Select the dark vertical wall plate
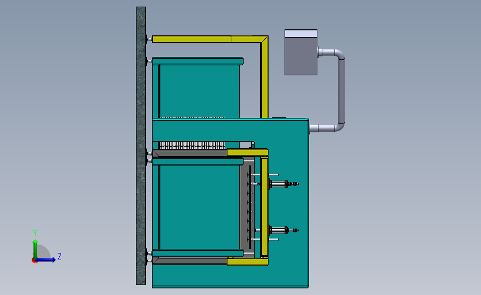The height and width of the screenshot is (295, 481). (141, 146)
